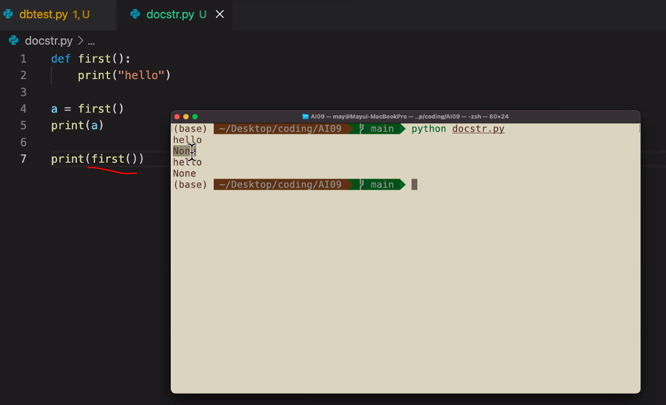666x405 pixels.
Task: Click the Python icon on dbtest.py tab
Action: [8, 14]
